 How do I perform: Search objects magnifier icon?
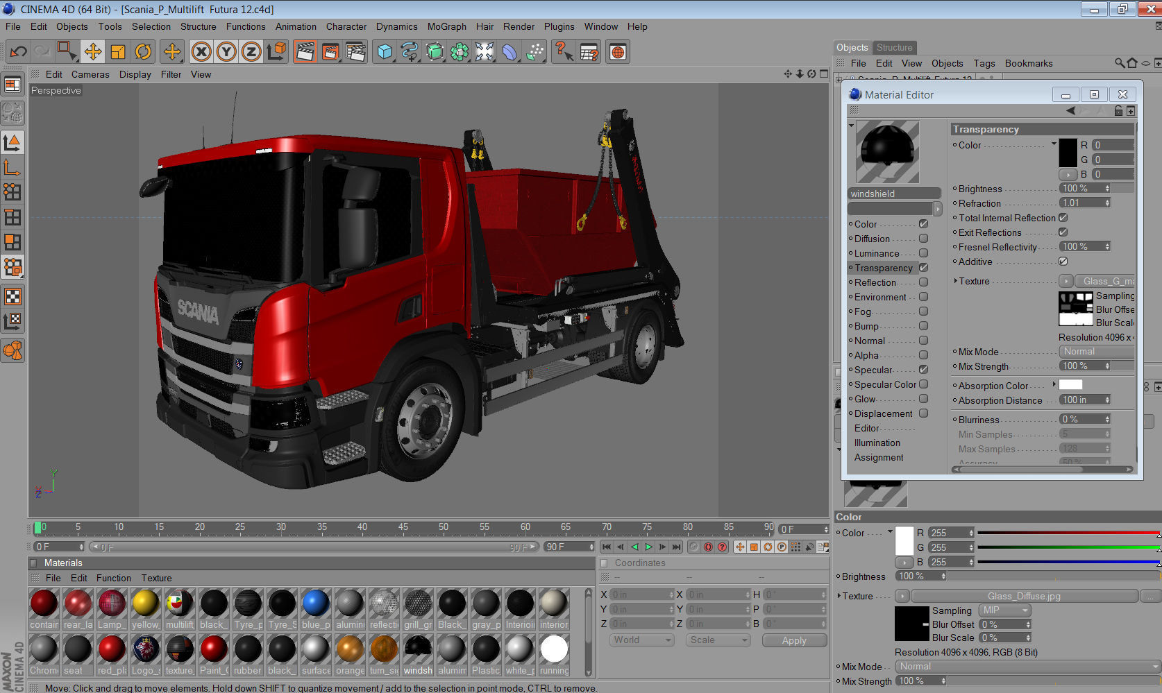click(1119, 63)
